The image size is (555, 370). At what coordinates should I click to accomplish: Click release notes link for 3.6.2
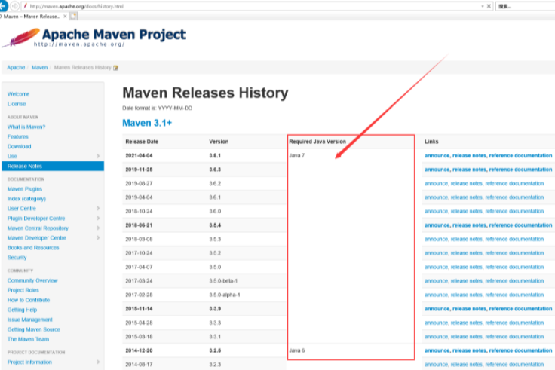[x=466, y=184]
